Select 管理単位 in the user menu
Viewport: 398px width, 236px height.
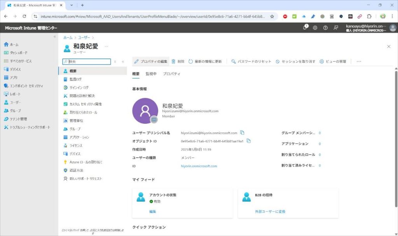(93, 121)
